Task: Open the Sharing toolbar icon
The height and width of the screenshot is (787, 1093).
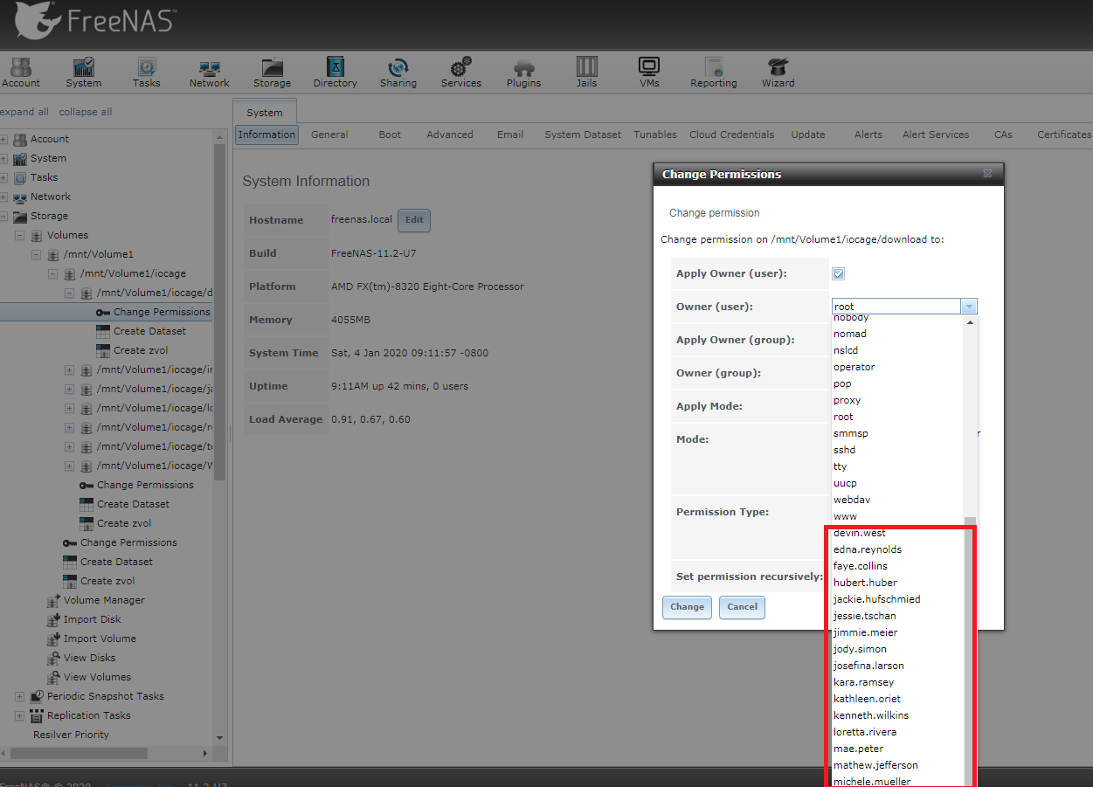Action: click(398, 72)
